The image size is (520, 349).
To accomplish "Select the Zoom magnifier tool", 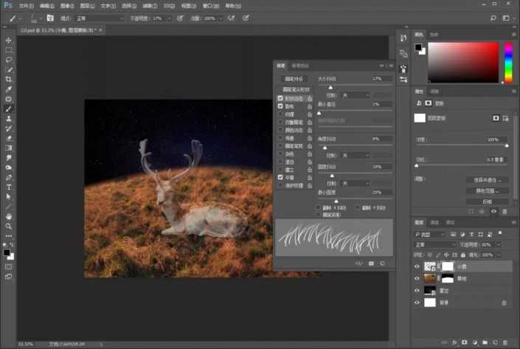I will click(x=9, y=227).
